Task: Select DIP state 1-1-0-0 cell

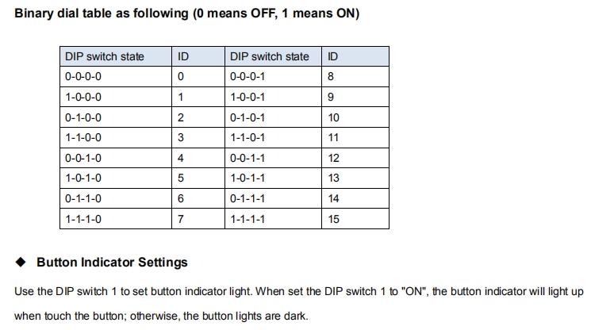Action: 116,137
